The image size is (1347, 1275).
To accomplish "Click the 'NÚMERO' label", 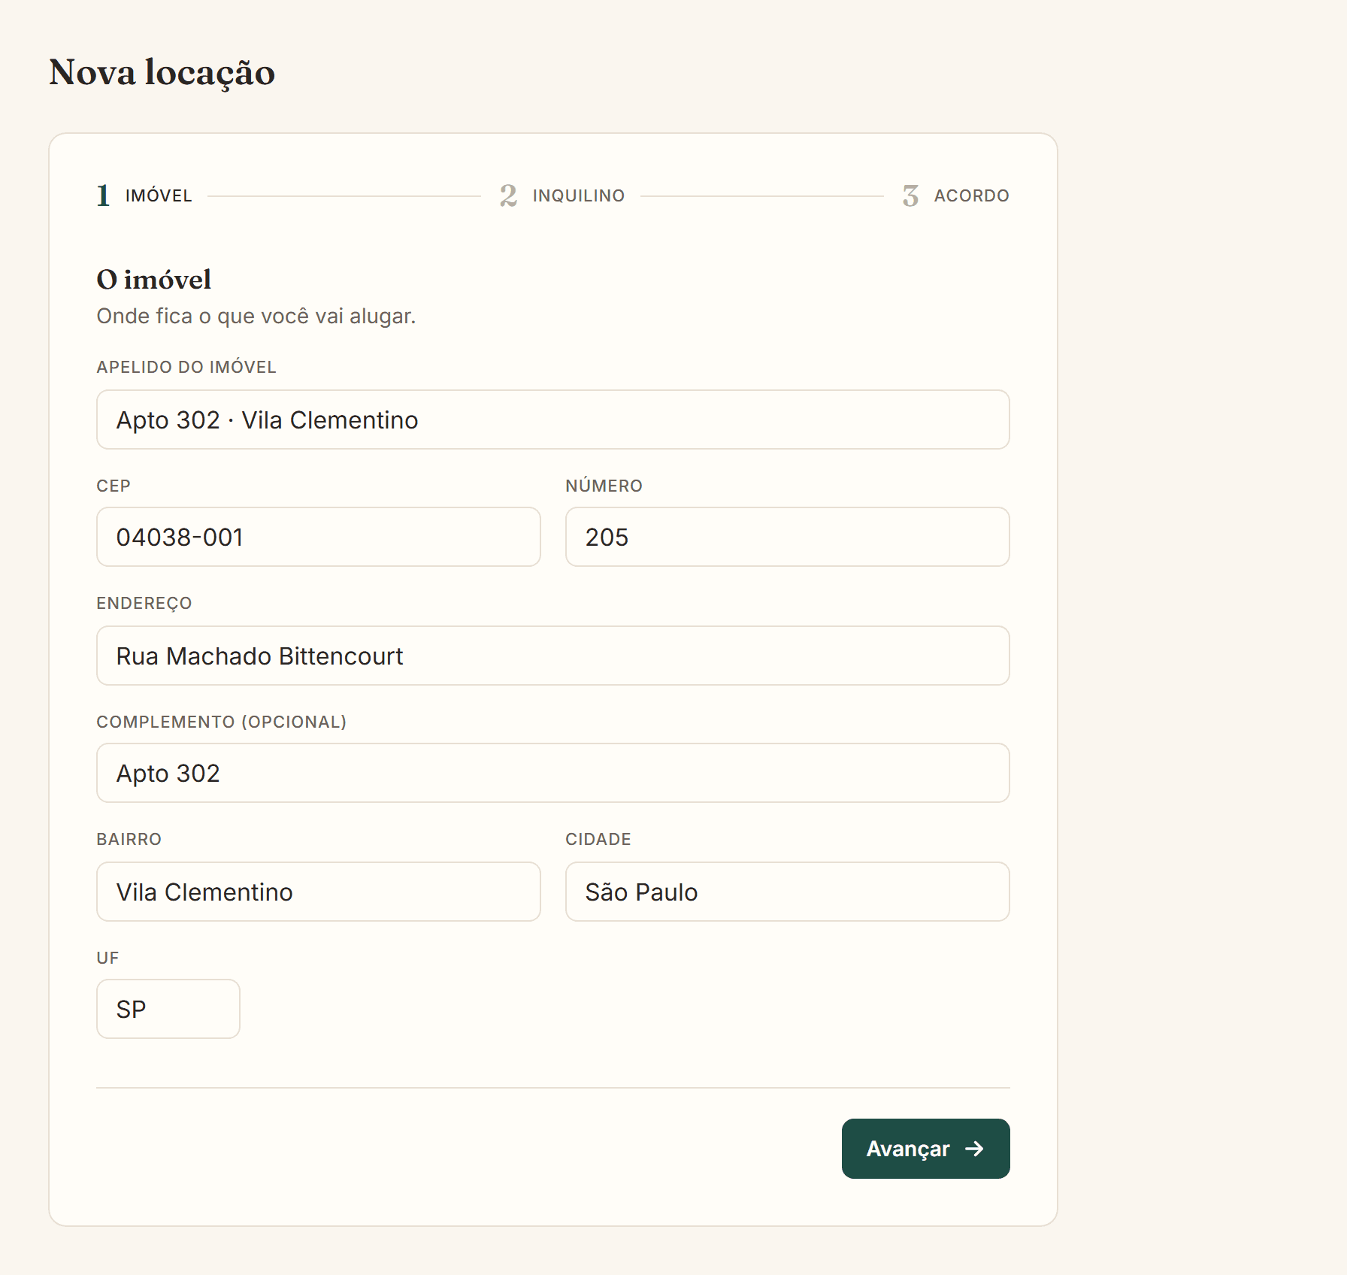I will coord(604,486).
